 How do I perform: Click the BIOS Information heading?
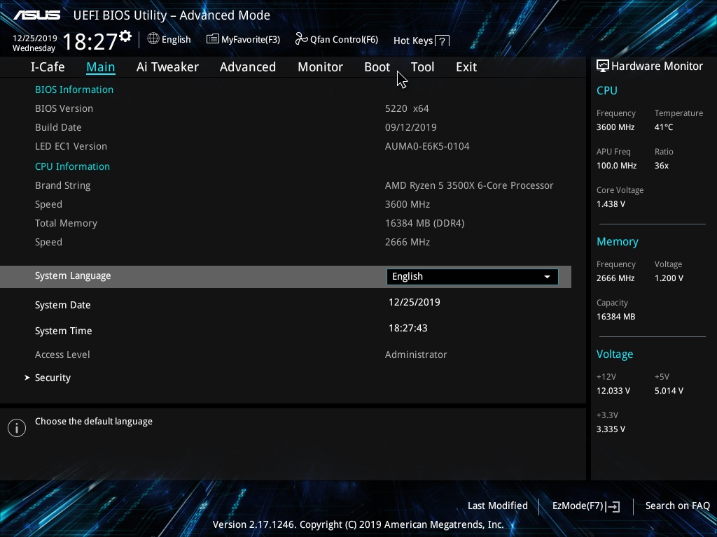pyautogui.click(x=74, y=89)
